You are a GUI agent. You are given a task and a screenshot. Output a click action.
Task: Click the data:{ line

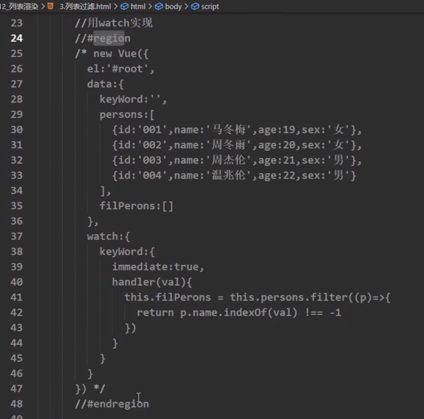click(105, 84)
